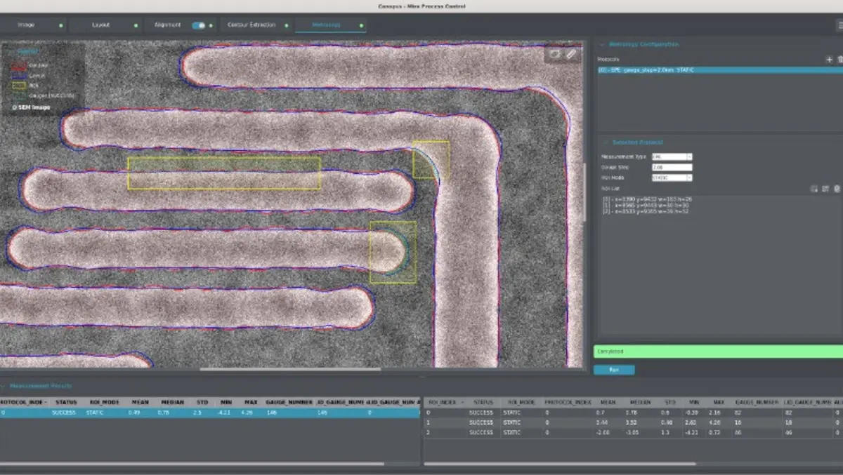Delete protocol using trash icon beside plus
This screenshot has height=475, width=843.
[x=839, y=60]
